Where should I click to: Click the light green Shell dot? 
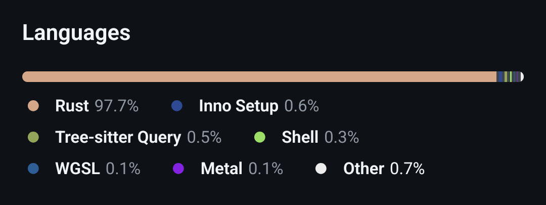[259, 137]
